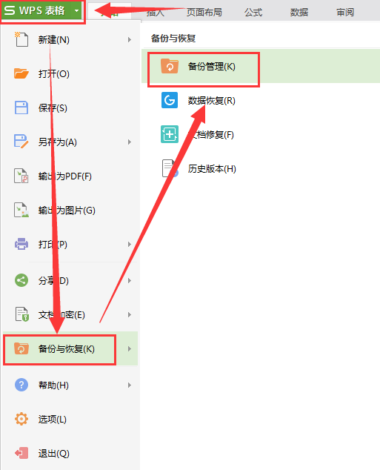Click the blue Data Recovery icon
This screenshot has height=470, width=380.
pyautogui.click(x=170, y=100)
